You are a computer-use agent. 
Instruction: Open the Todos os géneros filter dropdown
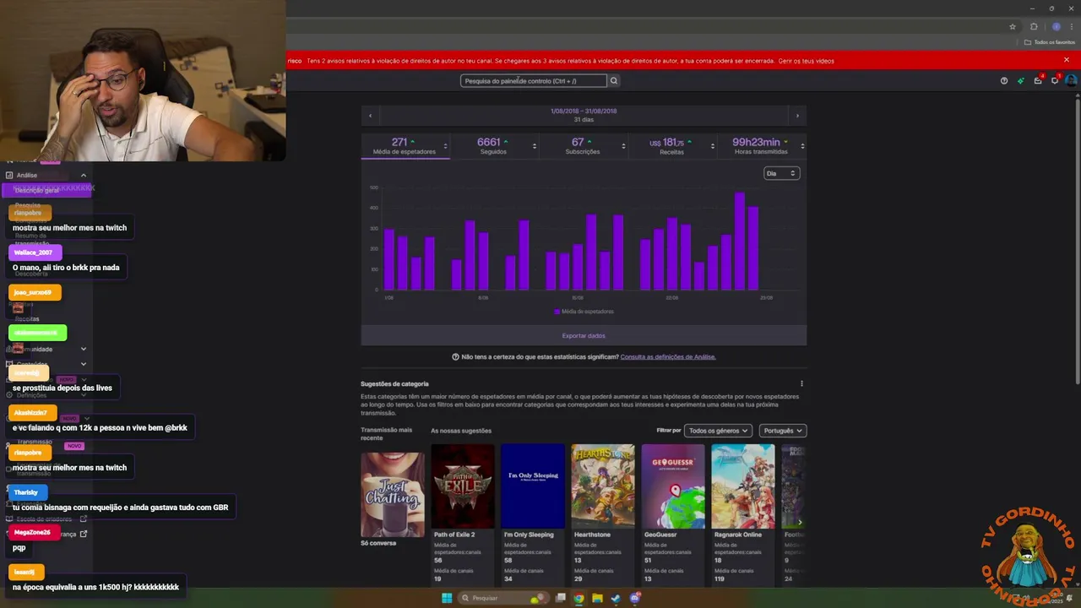[718, 431]
